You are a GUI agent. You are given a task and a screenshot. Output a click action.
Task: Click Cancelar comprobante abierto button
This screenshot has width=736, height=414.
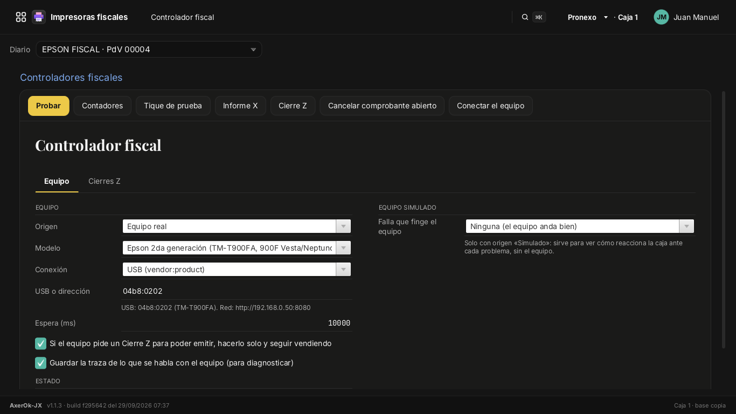[382, 106]
